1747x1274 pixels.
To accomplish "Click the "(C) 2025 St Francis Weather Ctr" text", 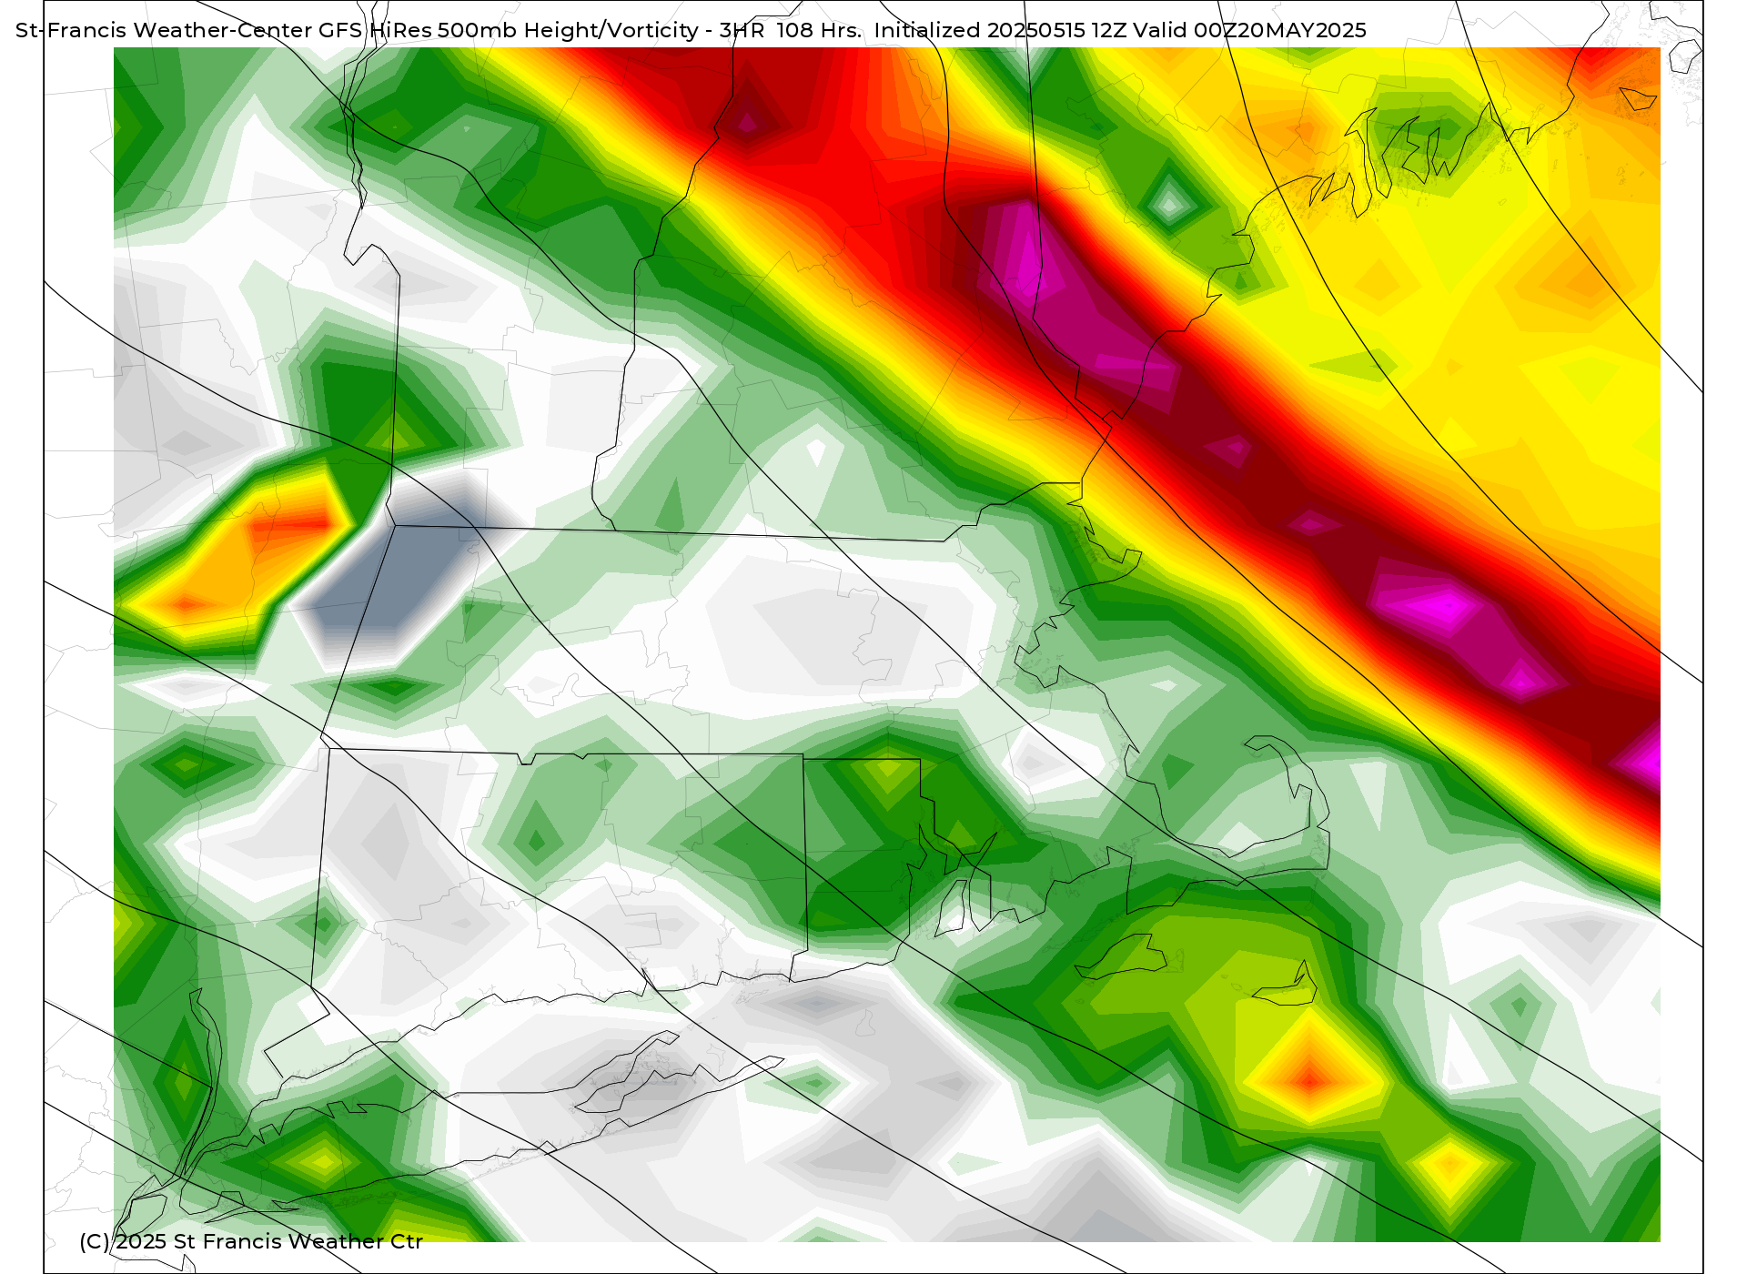I will coord(251,1241).
